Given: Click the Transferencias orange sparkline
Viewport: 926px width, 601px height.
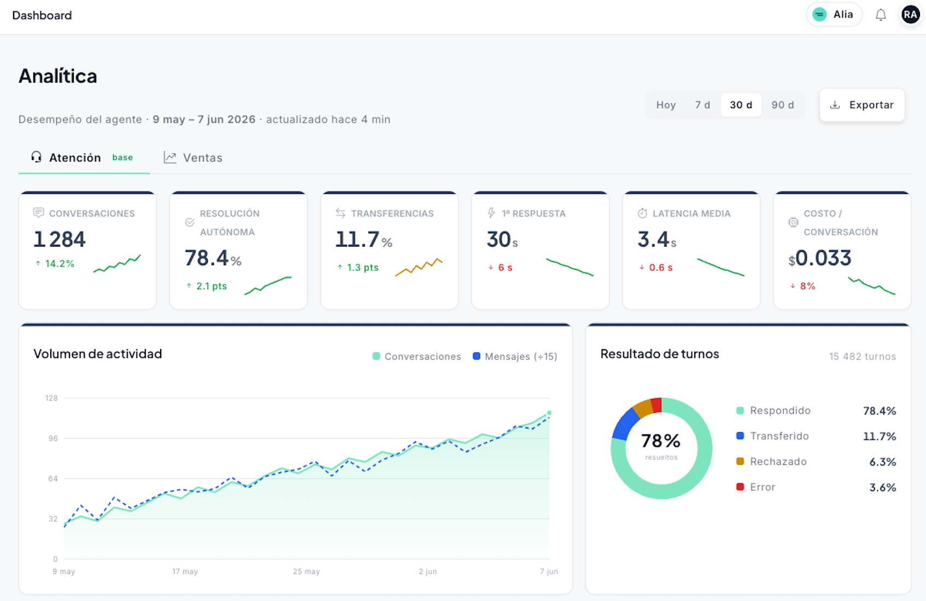Looking at the screenshot, I should tap(419, 267).
